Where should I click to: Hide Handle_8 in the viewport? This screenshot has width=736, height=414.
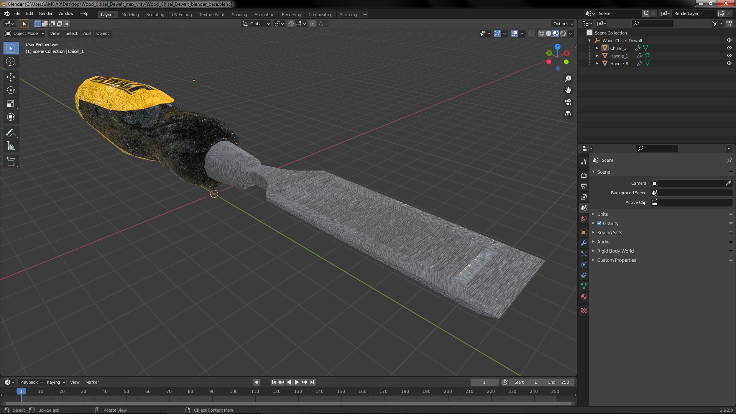click(729, 63)
